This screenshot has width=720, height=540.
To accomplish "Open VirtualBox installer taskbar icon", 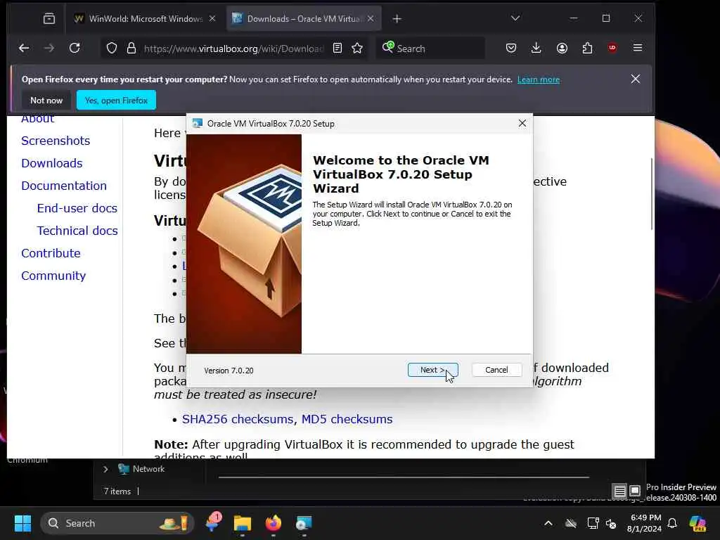I will click(x=304, y=523).
